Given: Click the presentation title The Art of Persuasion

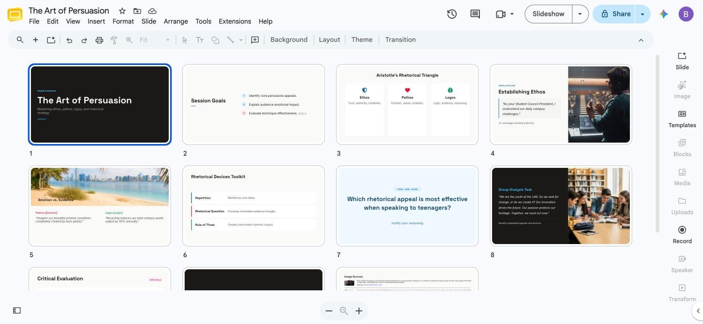Looking at the screenshot, I should click(69, 11).
